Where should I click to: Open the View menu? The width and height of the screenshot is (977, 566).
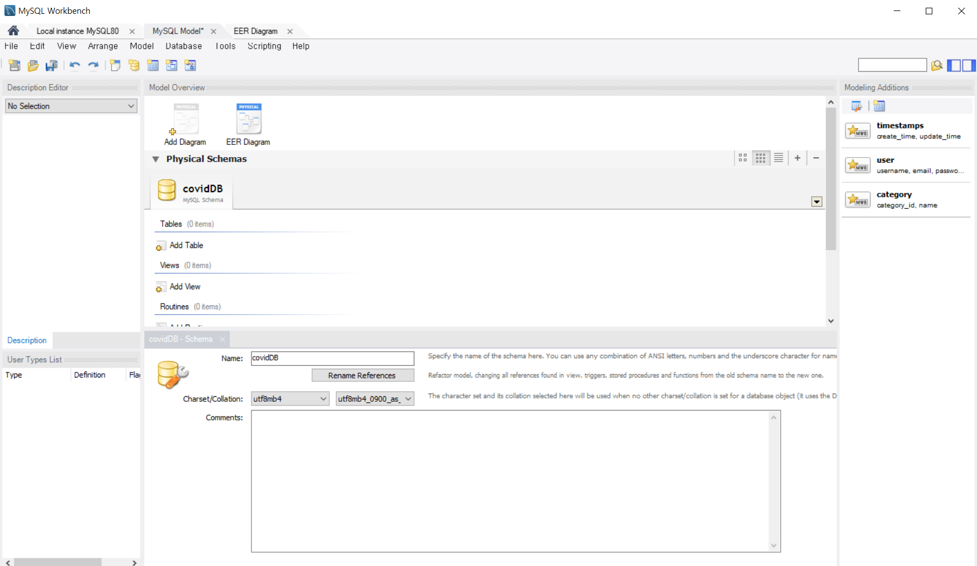coord(67,46)
